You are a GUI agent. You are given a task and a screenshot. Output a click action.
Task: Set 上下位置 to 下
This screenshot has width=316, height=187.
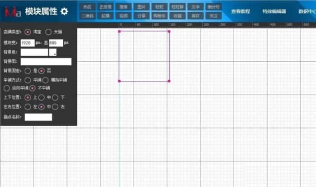(55, 97)
